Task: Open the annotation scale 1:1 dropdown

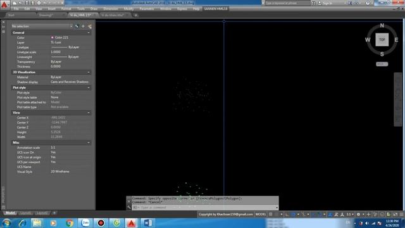Action: point(350,214)
